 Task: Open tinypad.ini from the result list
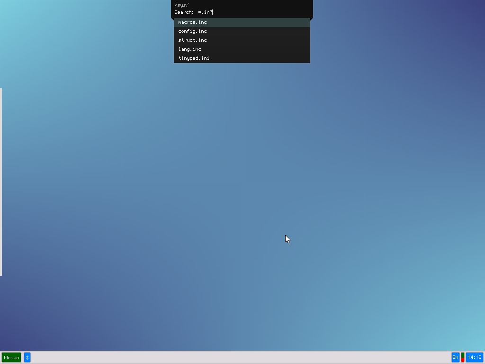click(194, 58)
